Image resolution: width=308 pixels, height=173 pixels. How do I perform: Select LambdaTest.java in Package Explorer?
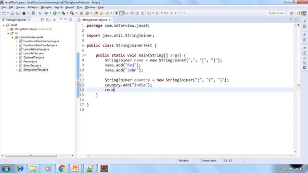point(33,53)
